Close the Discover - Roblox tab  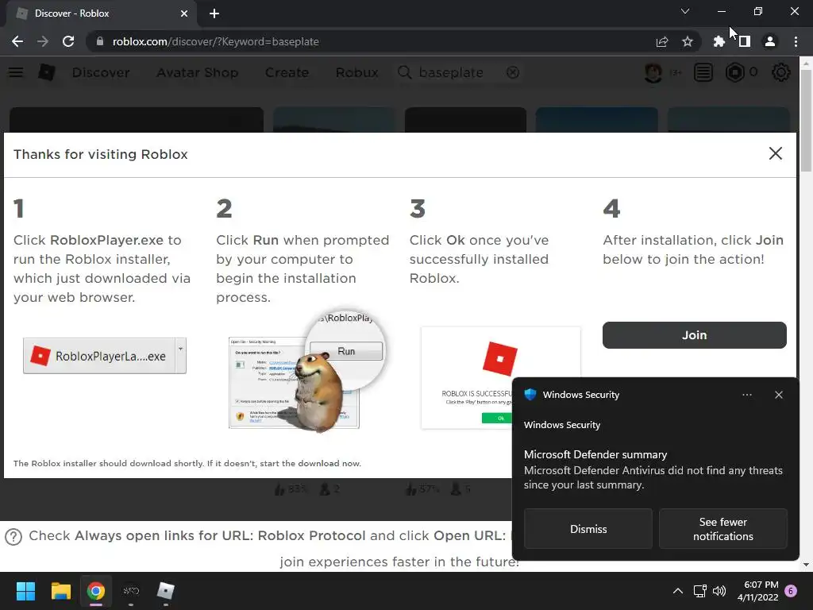coord(184,14)
